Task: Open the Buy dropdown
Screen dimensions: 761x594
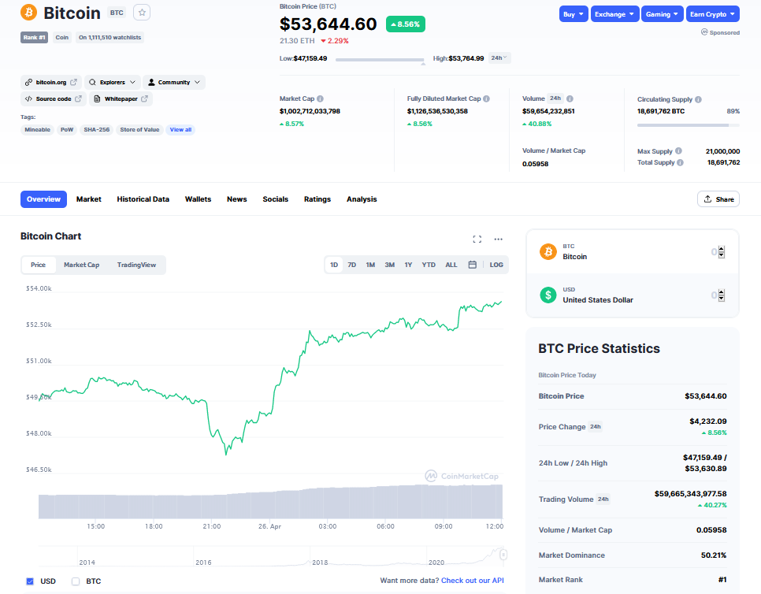Action: (x=574, y=14)
